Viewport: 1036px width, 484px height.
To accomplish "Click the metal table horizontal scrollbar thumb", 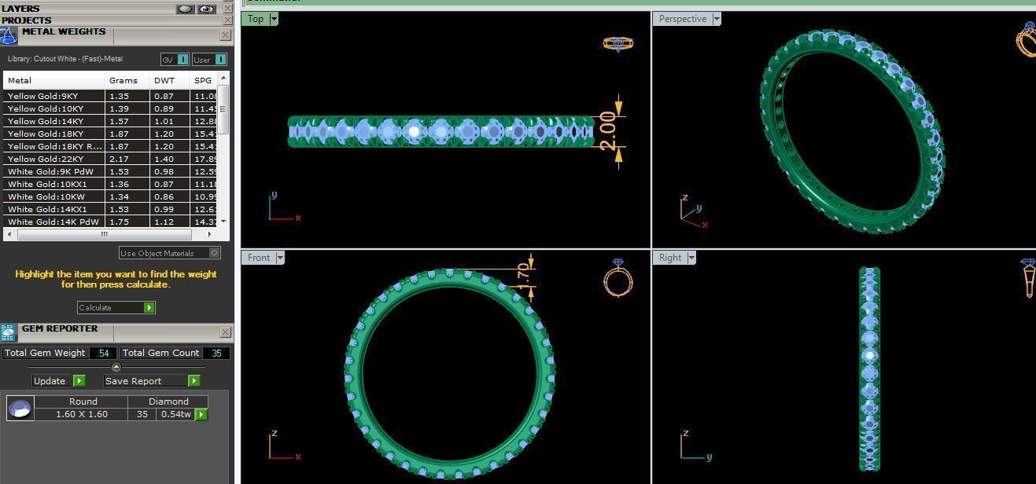I will [x=104, y=234].
